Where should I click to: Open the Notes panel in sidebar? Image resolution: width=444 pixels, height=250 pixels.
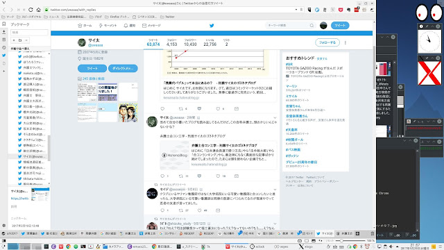coord(3,40)
